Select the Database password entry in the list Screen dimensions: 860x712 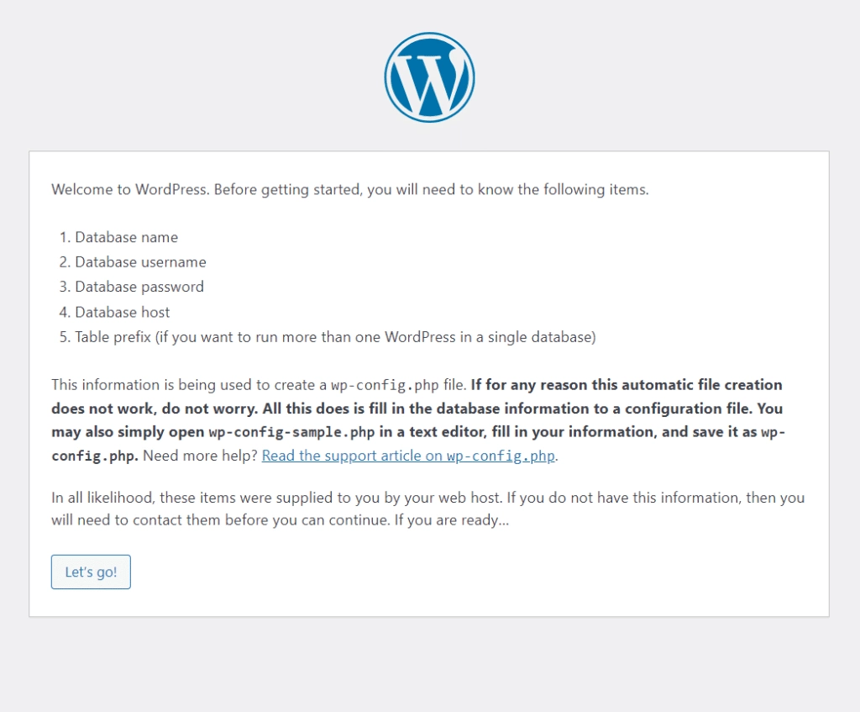[138, 287]
